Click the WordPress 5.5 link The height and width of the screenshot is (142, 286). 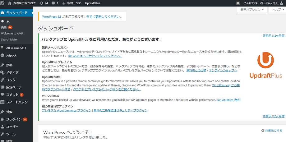(x=52, y=16)
